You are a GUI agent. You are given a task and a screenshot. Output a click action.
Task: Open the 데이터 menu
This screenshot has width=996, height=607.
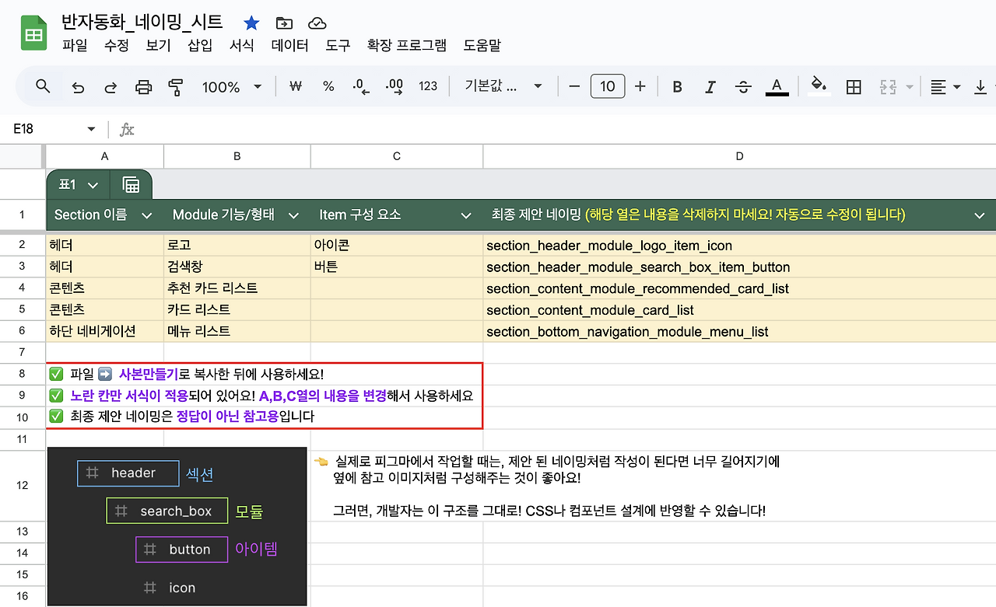point(289,45)
